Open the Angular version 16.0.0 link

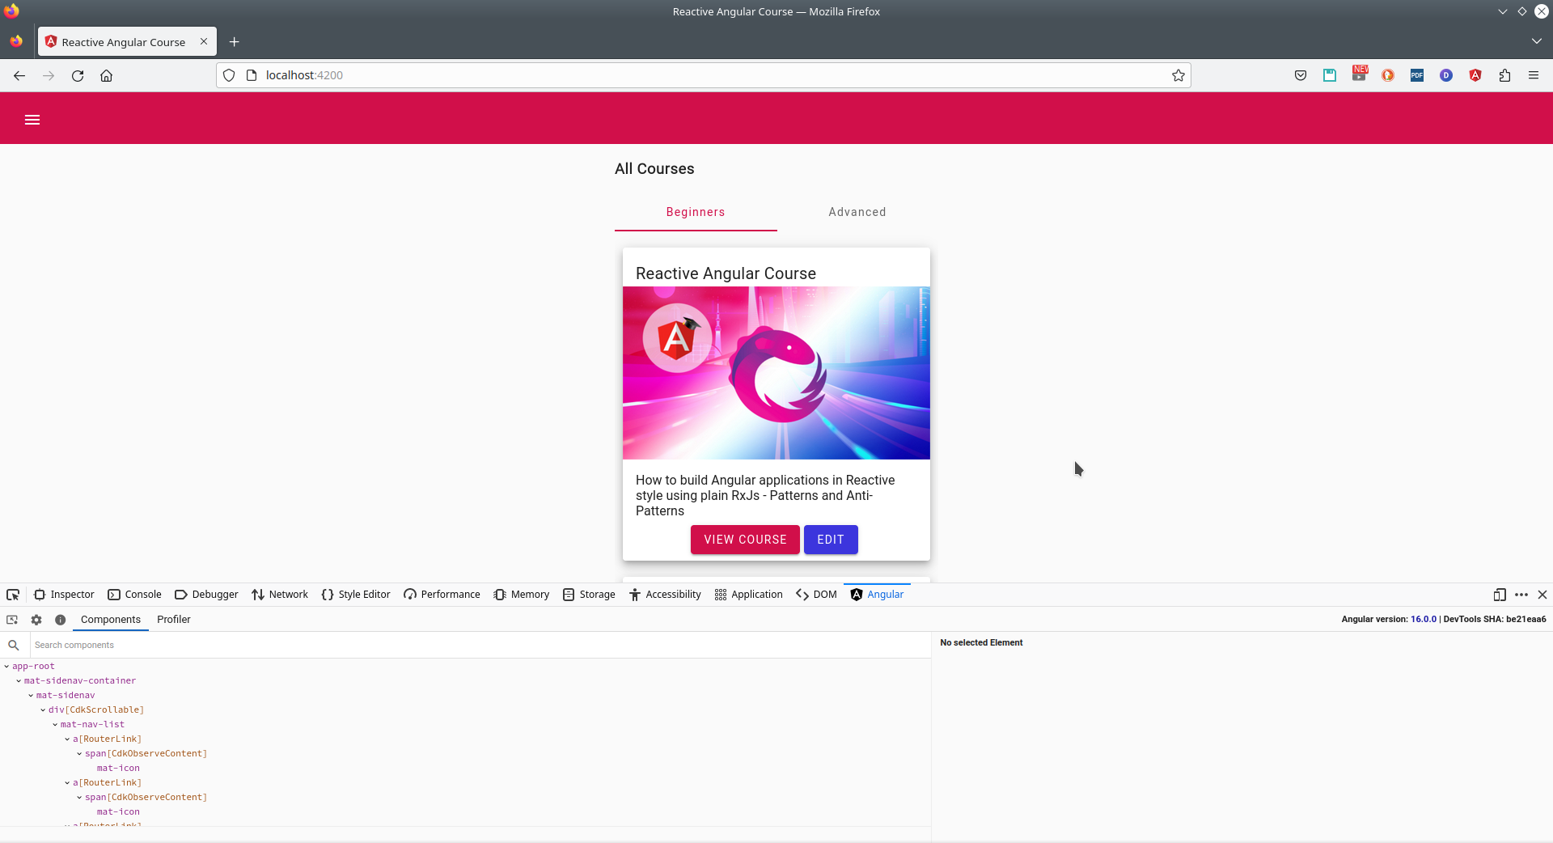(x=1424, y=620)
